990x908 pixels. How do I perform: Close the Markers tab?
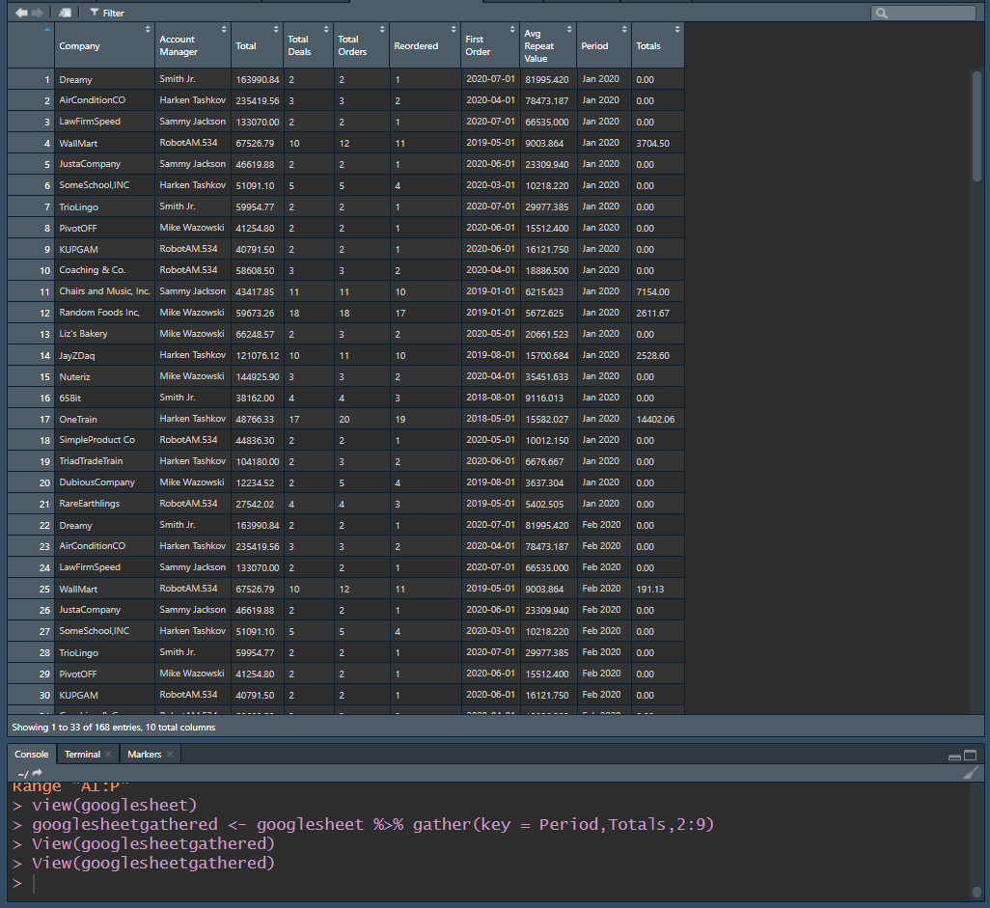click(170, 755)
